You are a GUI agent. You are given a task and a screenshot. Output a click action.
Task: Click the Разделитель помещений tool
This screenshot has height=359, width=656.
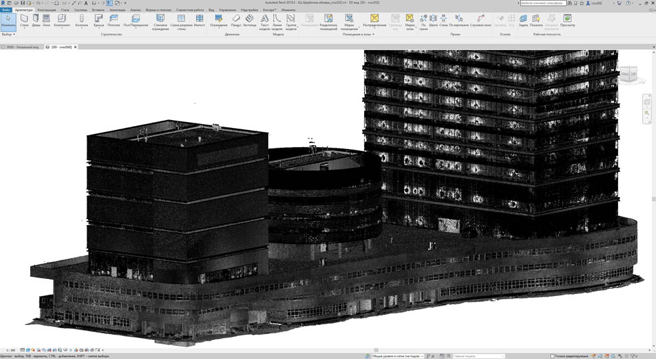coord(329,22)
